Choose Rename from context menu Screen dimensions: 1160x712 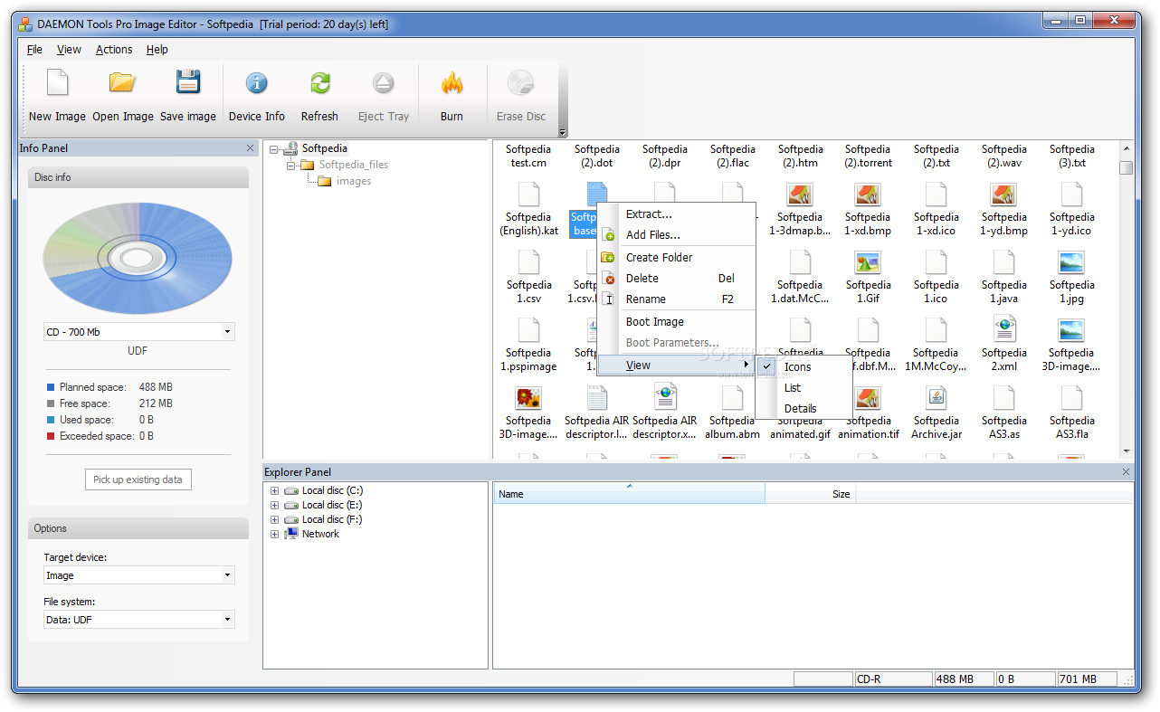pyautogui.click(x=677, y=299)
